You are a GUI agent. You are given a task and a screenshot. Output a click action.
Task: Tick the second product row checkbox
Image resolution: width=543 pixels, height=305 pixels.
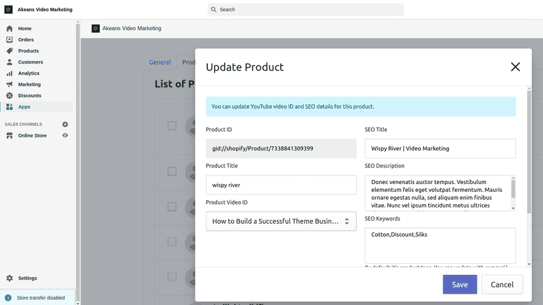click(x=172, y=171)
